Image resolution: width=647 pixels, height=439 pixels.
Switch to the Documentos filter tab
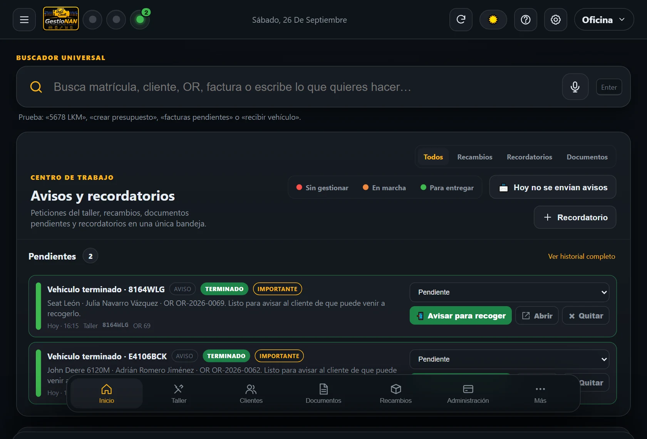click(587, 157)
